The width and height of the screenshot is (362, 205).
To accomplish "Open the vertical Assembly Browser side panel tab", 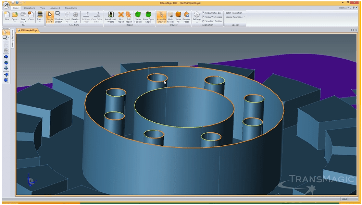I will click(x=13, y=38).
